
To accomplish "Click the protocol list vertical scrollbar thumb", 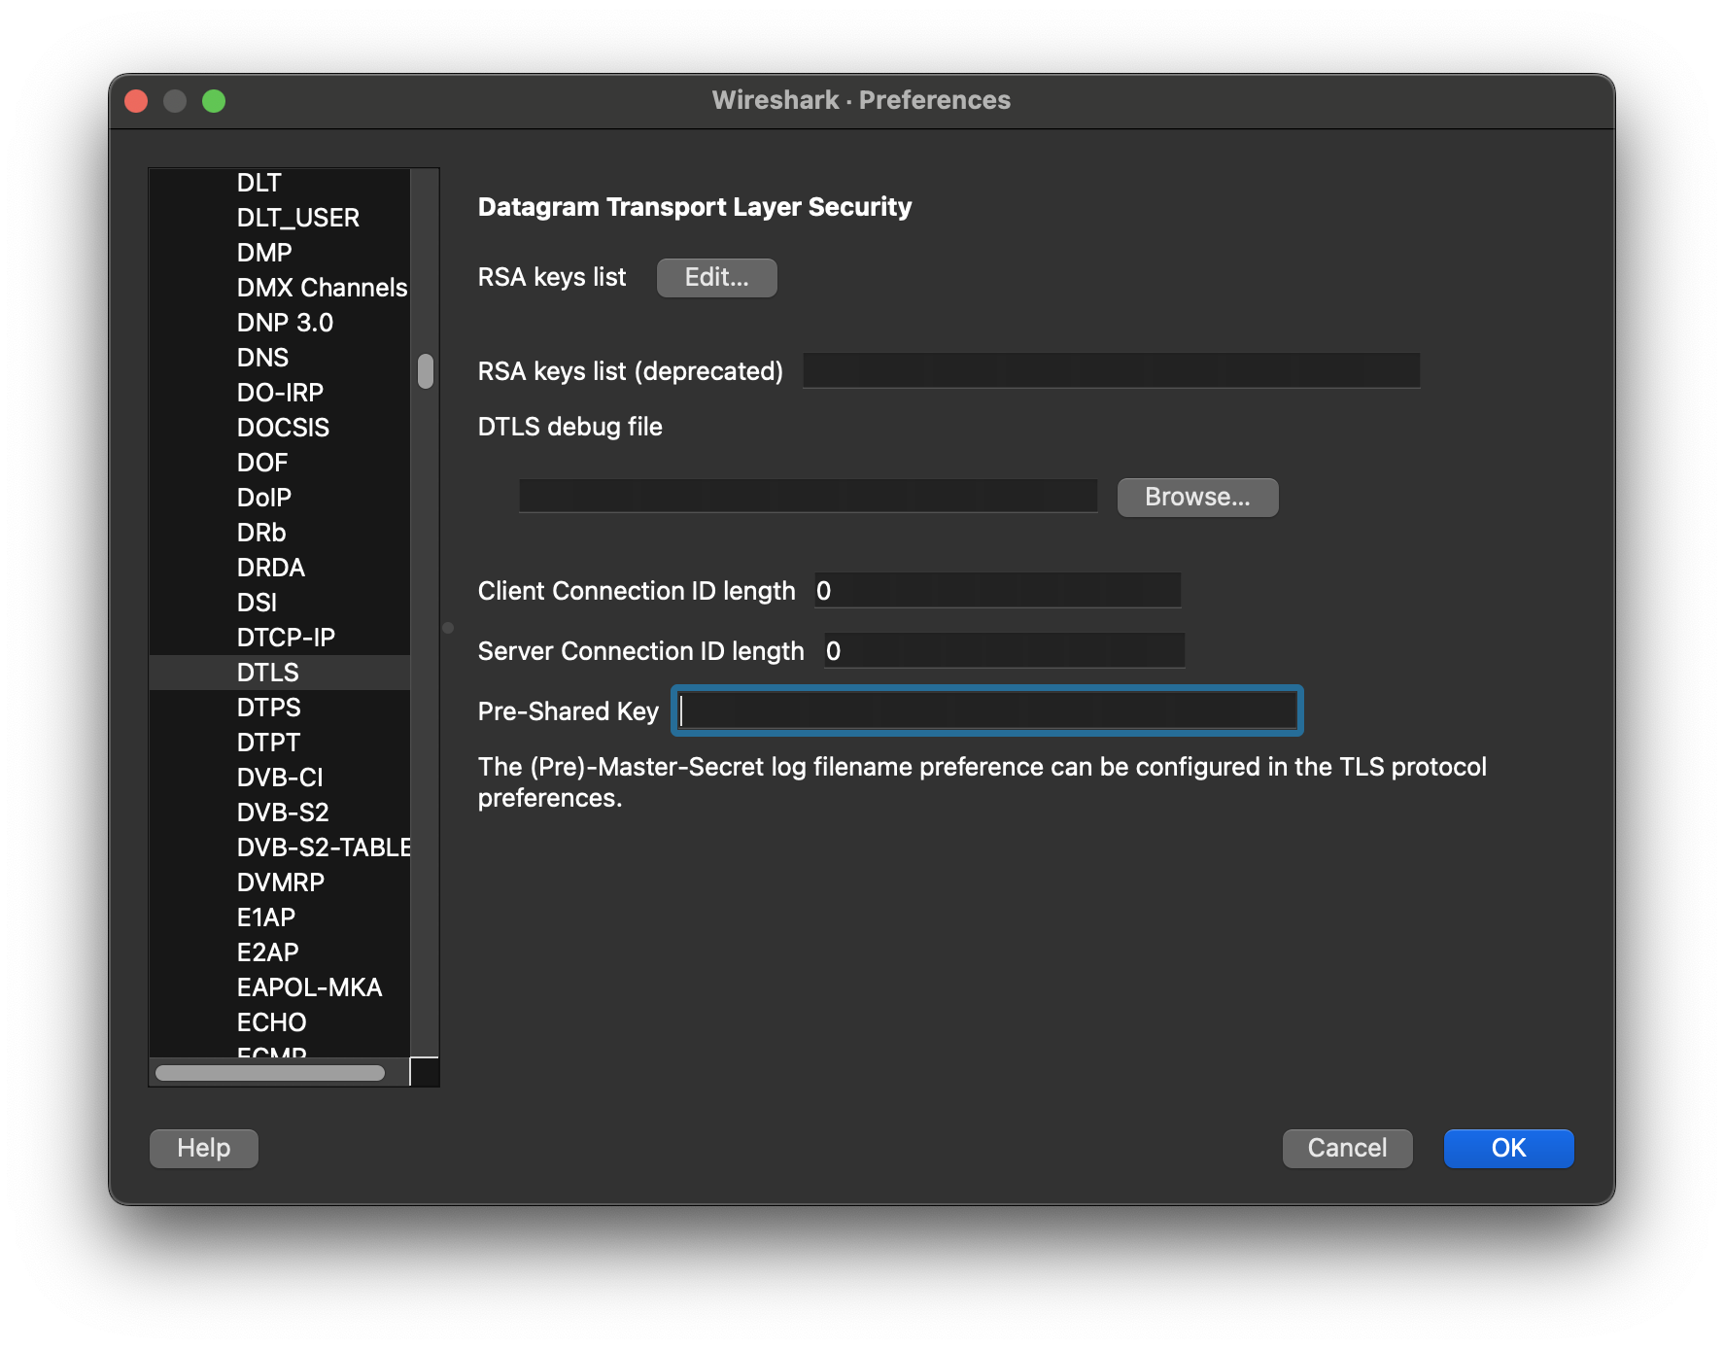I will pos(426,371).
